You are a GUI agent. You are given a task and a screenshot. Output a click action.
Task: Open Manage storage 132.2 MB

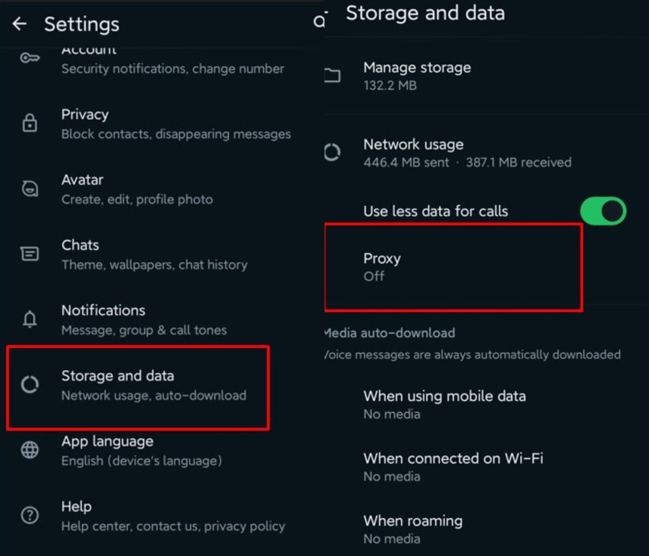tap(417, 76)
